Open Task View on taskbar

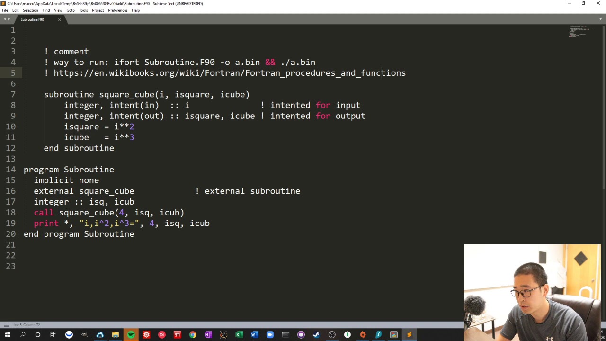click(x=53, y=335)
